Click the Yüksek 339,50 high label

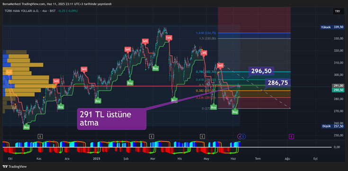tap(332, 27)
